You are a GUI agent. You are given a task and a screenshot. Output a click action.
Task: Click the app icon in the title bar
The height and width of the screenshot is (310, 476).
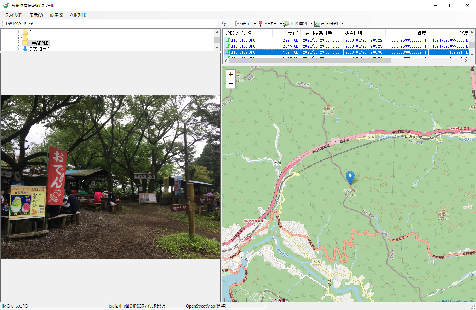coord(5,5)
